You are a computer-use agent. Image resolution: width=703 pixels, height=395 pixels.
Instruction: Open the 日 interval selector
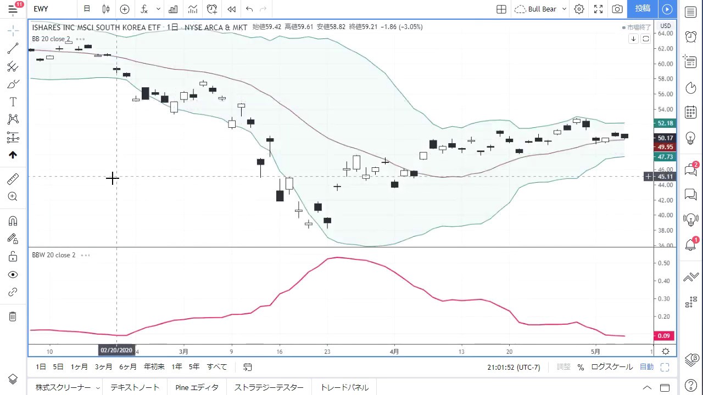[x=87, y=9]
